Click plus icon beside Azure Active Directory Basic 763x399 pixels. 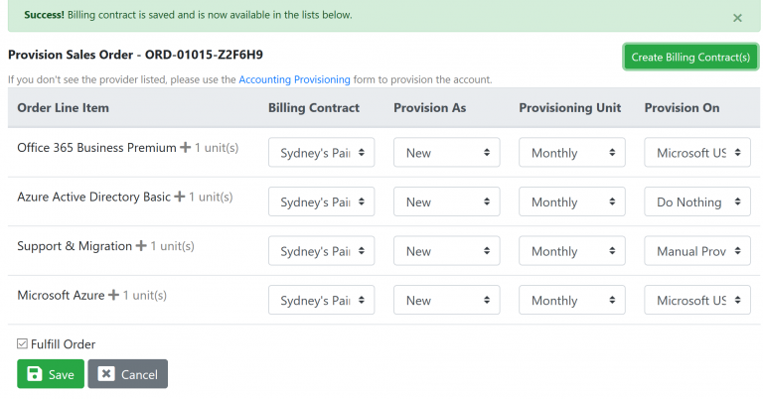pyautogui.click(x=179, y=198)
